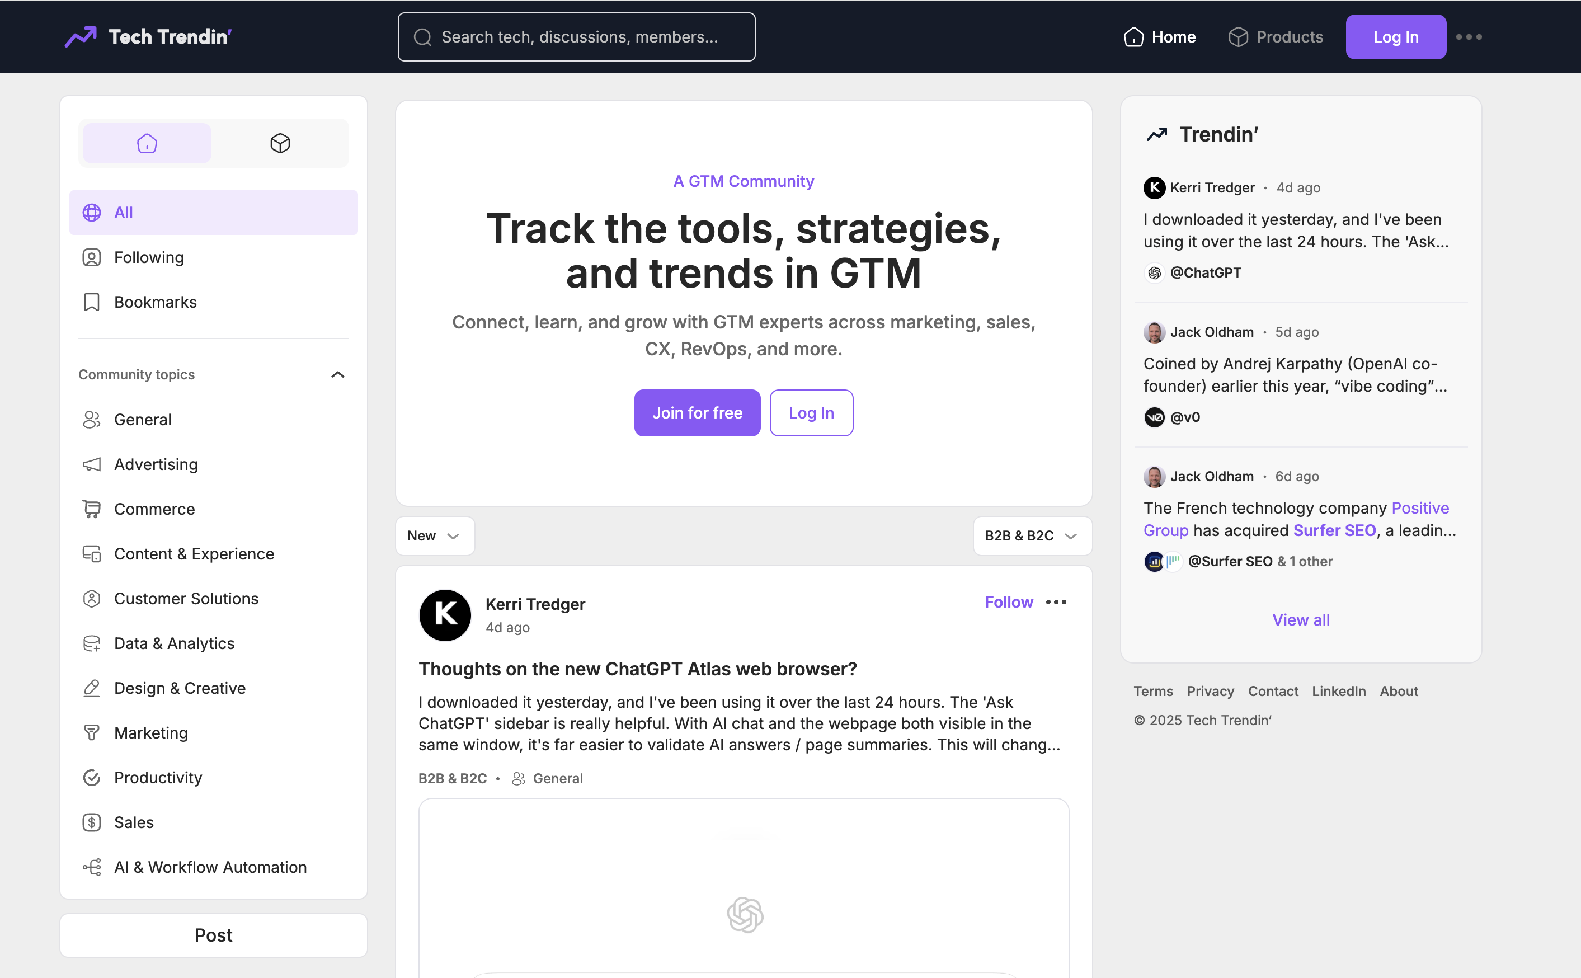Viewport: 1581px width, 978px height.
Task: Select the Data & Analytics topic
Action: pyautogui.click(x=175, y=643)
